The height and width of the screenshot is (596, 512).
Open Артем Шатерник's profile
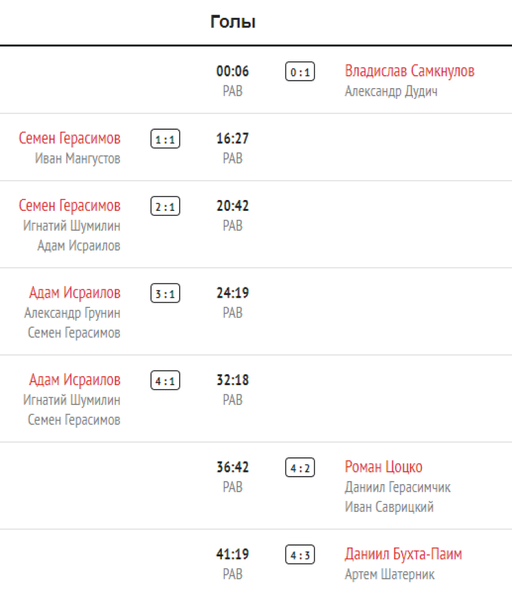[390, 574]
